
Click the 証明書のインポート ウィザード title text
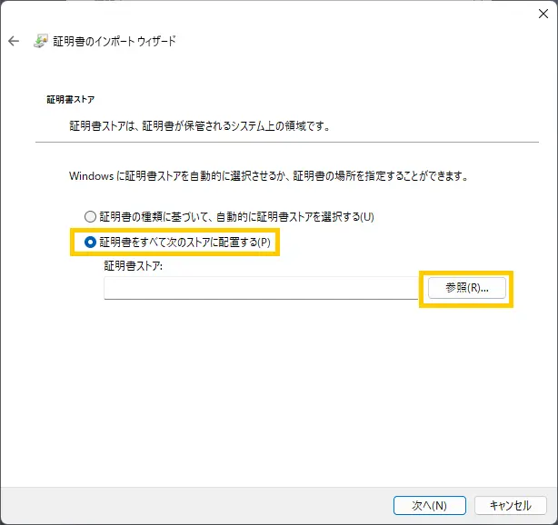coord(115,42)
